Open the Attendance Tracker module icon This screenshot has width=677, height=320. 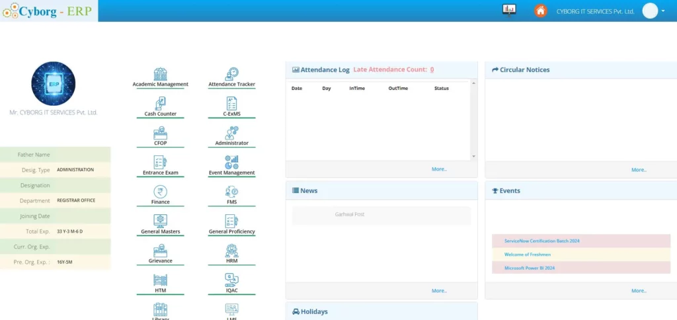click(231, 74)
